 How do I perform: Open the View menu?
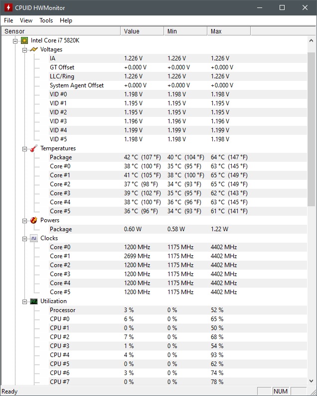26,20
